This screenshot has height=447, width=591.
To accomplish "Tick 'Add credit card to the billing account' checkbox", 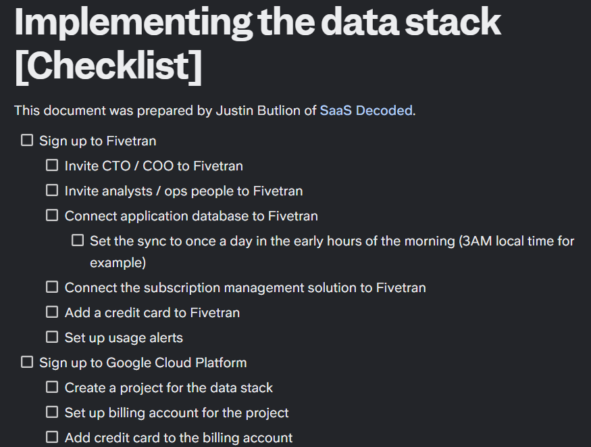I will pos(52,438).
